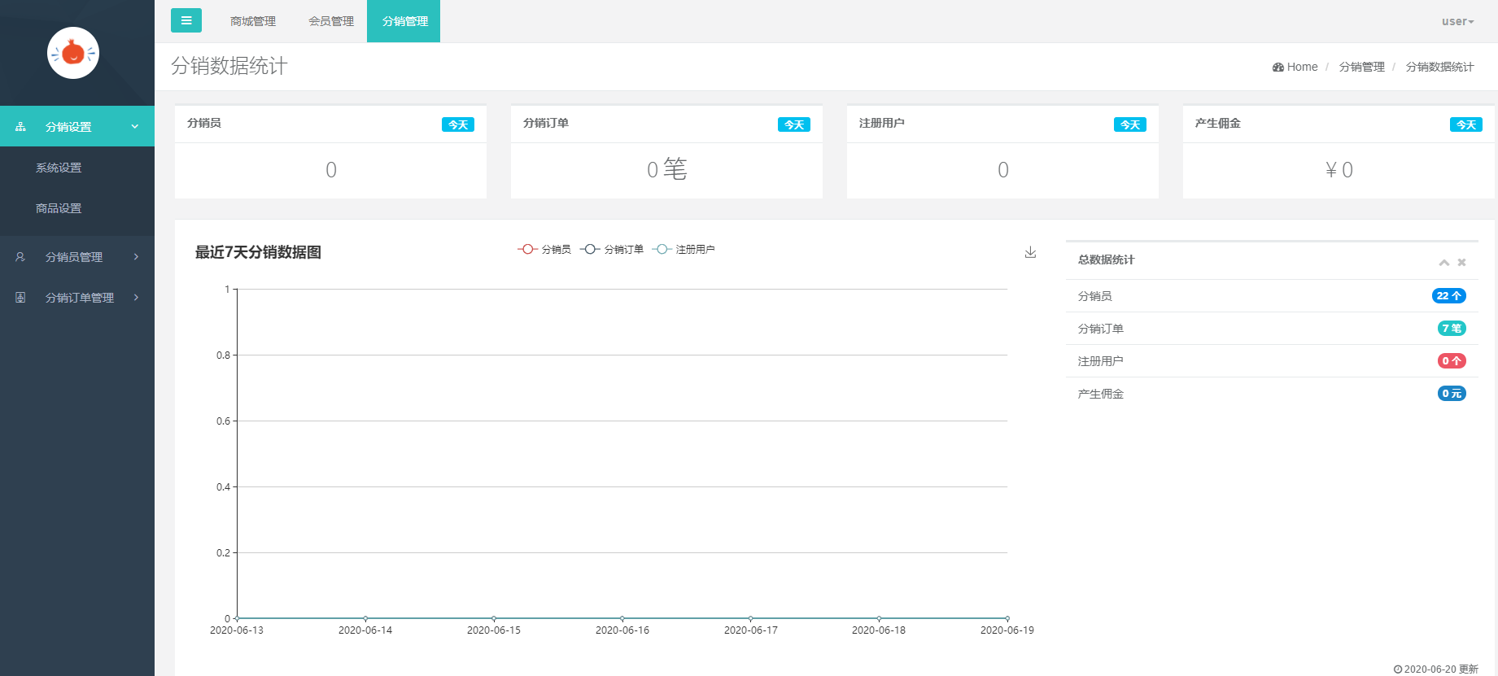The width and height of the screenshot is (1498, 676).
Task: Click the hamburger menu toggle button
Action: 186,20
